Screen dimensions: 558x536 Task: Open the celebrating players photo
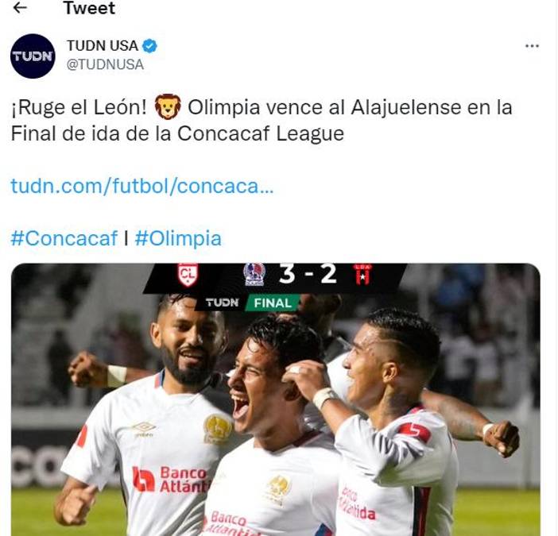click(276, 399)
